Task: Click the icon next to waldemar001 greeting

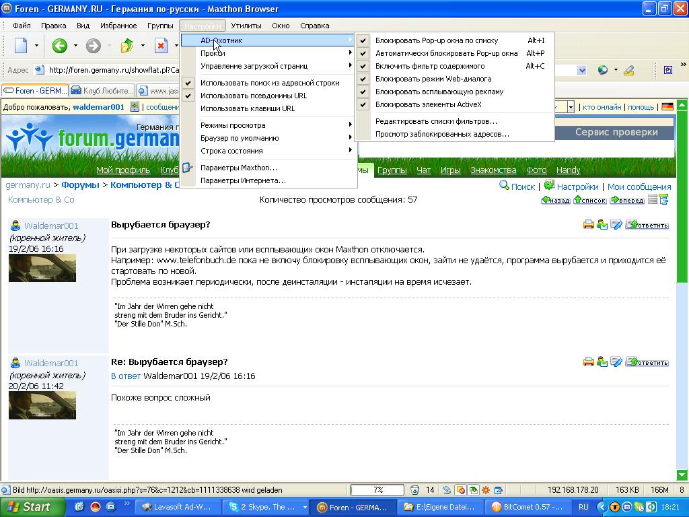Action: click(135, 107)
